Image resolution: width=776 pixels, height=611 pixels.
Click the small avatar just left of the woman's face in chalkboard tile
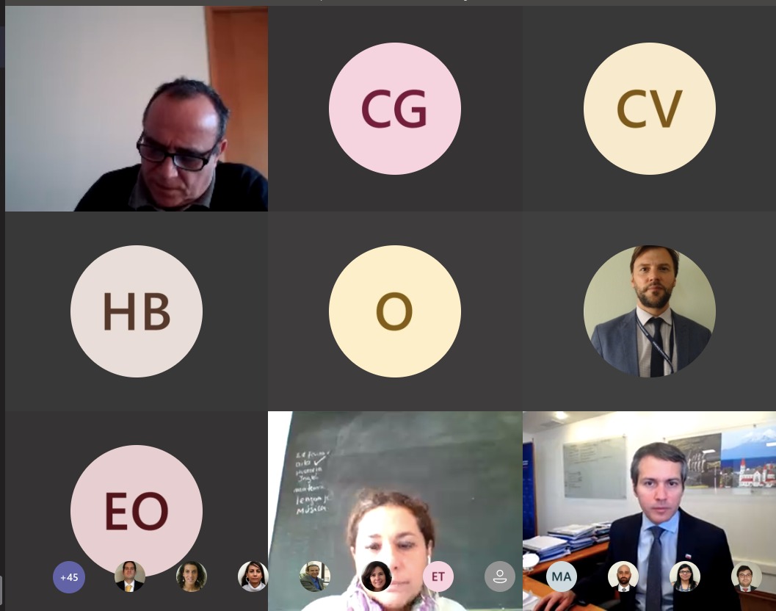(315, 576)
